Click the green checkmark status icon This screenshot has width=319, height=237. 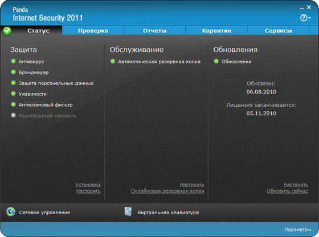coord(7,31)
